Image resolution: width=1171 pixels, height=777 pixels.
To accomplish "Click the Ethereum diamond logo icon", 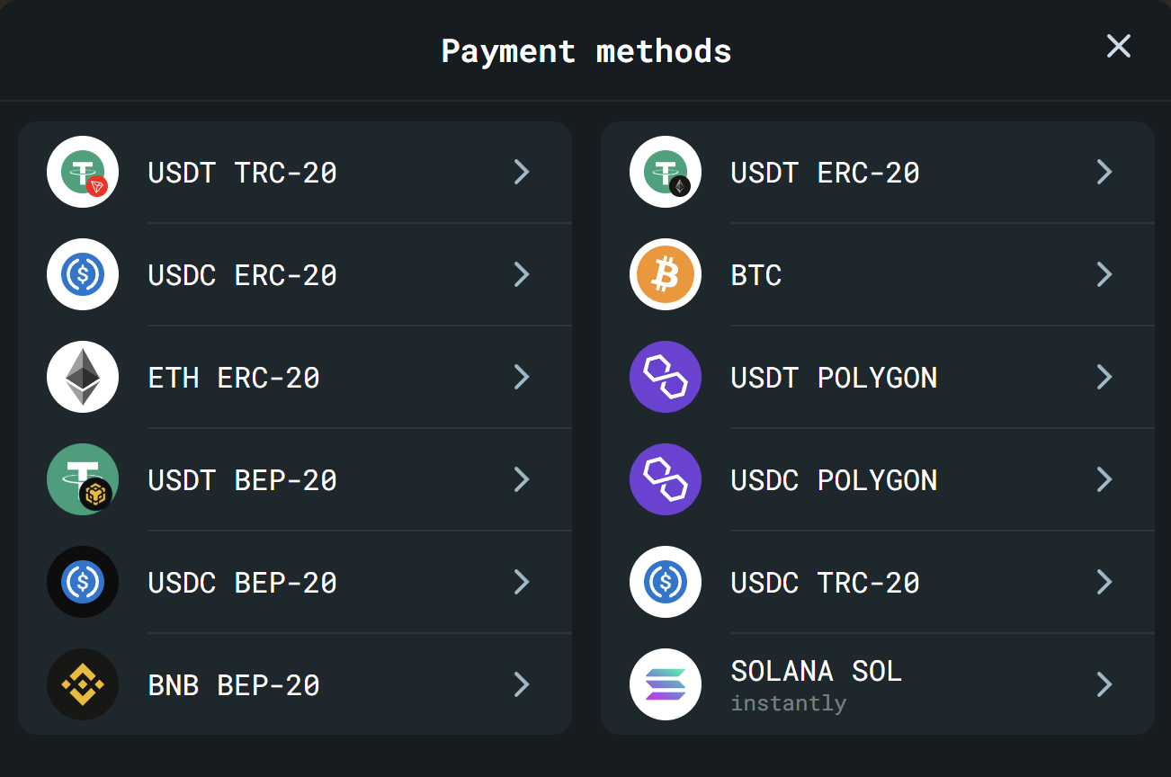I will (83, 377).
